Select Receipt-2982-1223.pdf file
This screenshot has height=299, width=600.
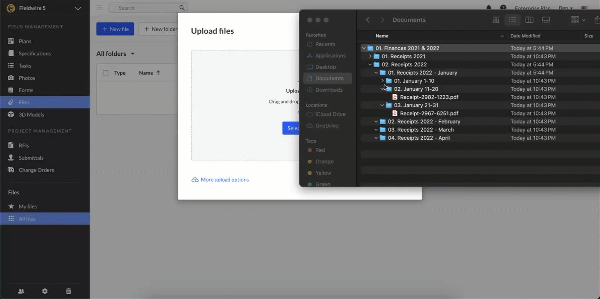(429, 97)
